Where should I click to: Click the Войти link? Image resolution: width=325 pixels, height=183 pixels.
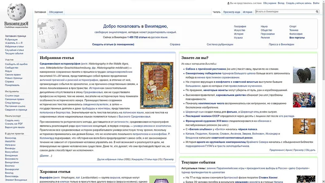[316, 3]
